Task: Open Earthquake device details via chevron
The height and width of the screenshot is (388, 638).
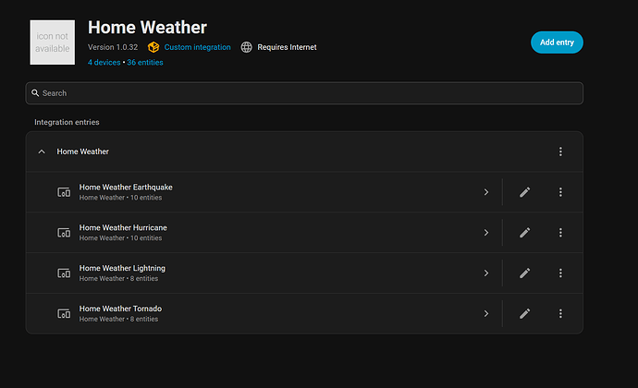Action: pos(486,192)
